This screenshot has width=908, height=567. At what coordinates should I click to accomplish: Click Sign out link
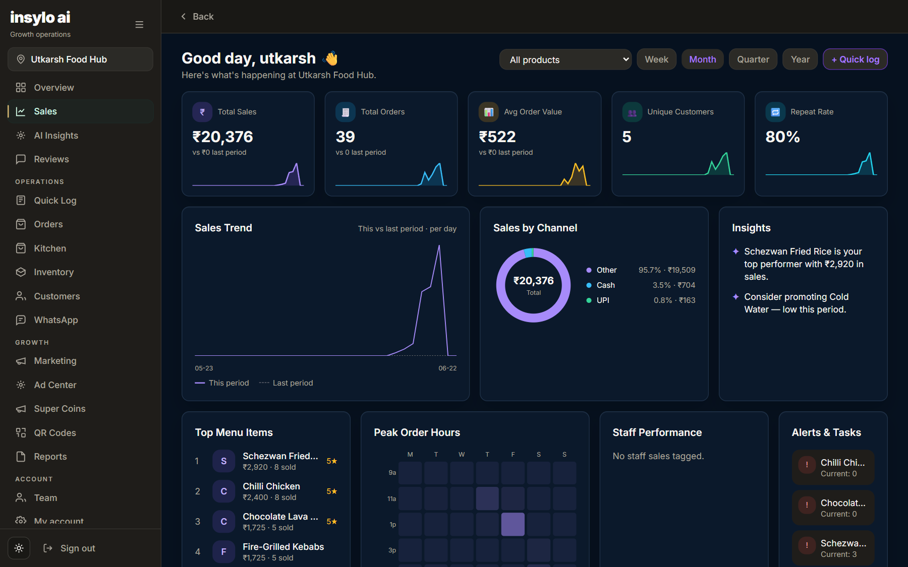70,548
